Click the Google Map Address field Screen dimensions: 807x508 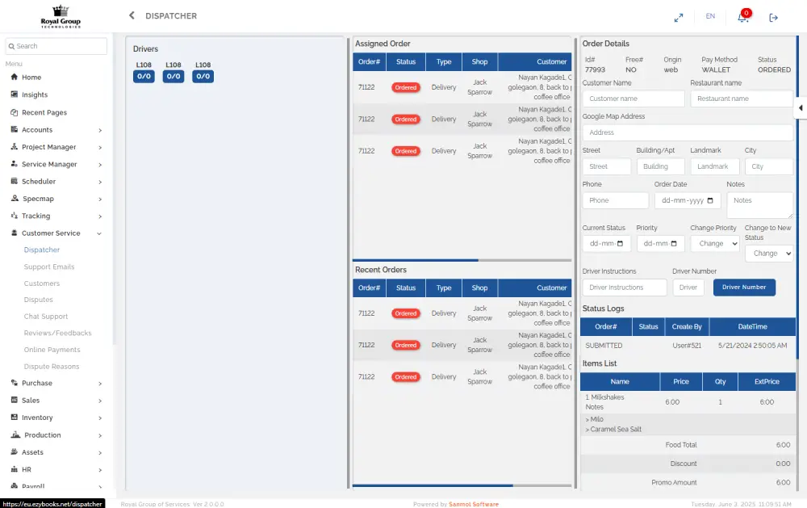click(688, 132)
